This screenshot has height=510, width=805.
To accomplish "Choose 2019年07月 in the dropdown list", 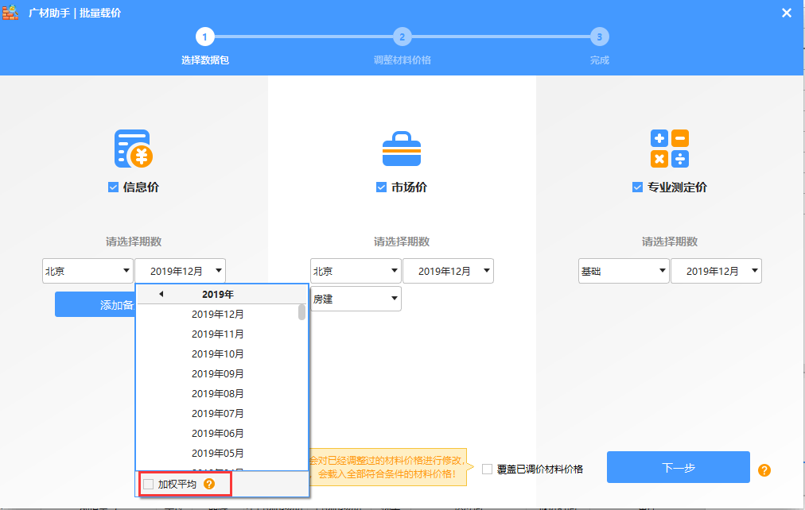I will point(217,413).
